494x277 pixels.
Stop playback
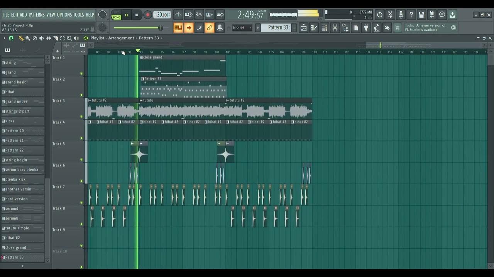point(137,15)
